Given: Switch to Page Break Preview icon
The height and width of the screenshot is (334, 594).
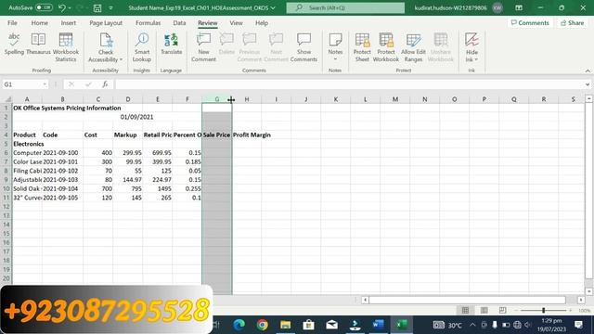Looking at the screenshot, I should [x=502, y=310].
